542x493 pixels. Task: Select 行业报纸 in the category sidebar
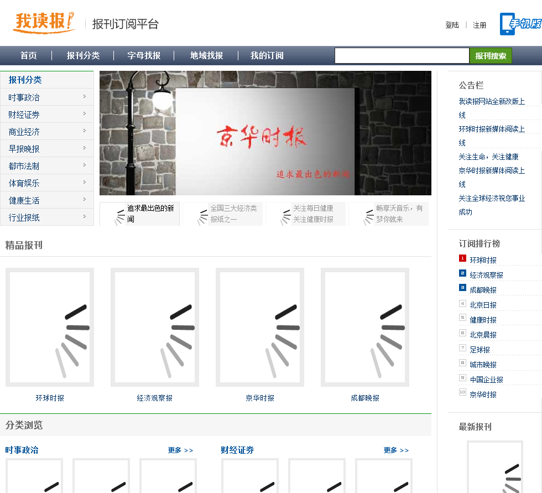24,217
